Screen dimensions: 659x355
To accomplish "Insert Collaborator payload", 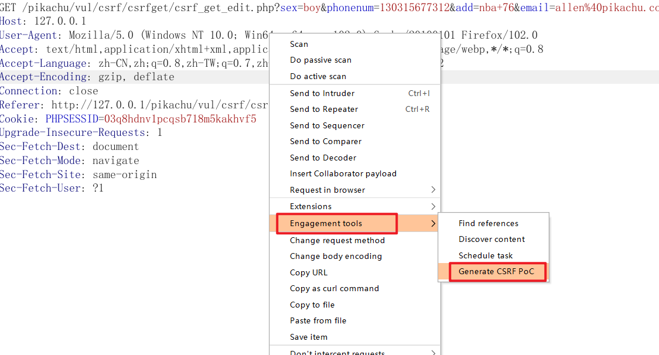I will click(343, 173).
